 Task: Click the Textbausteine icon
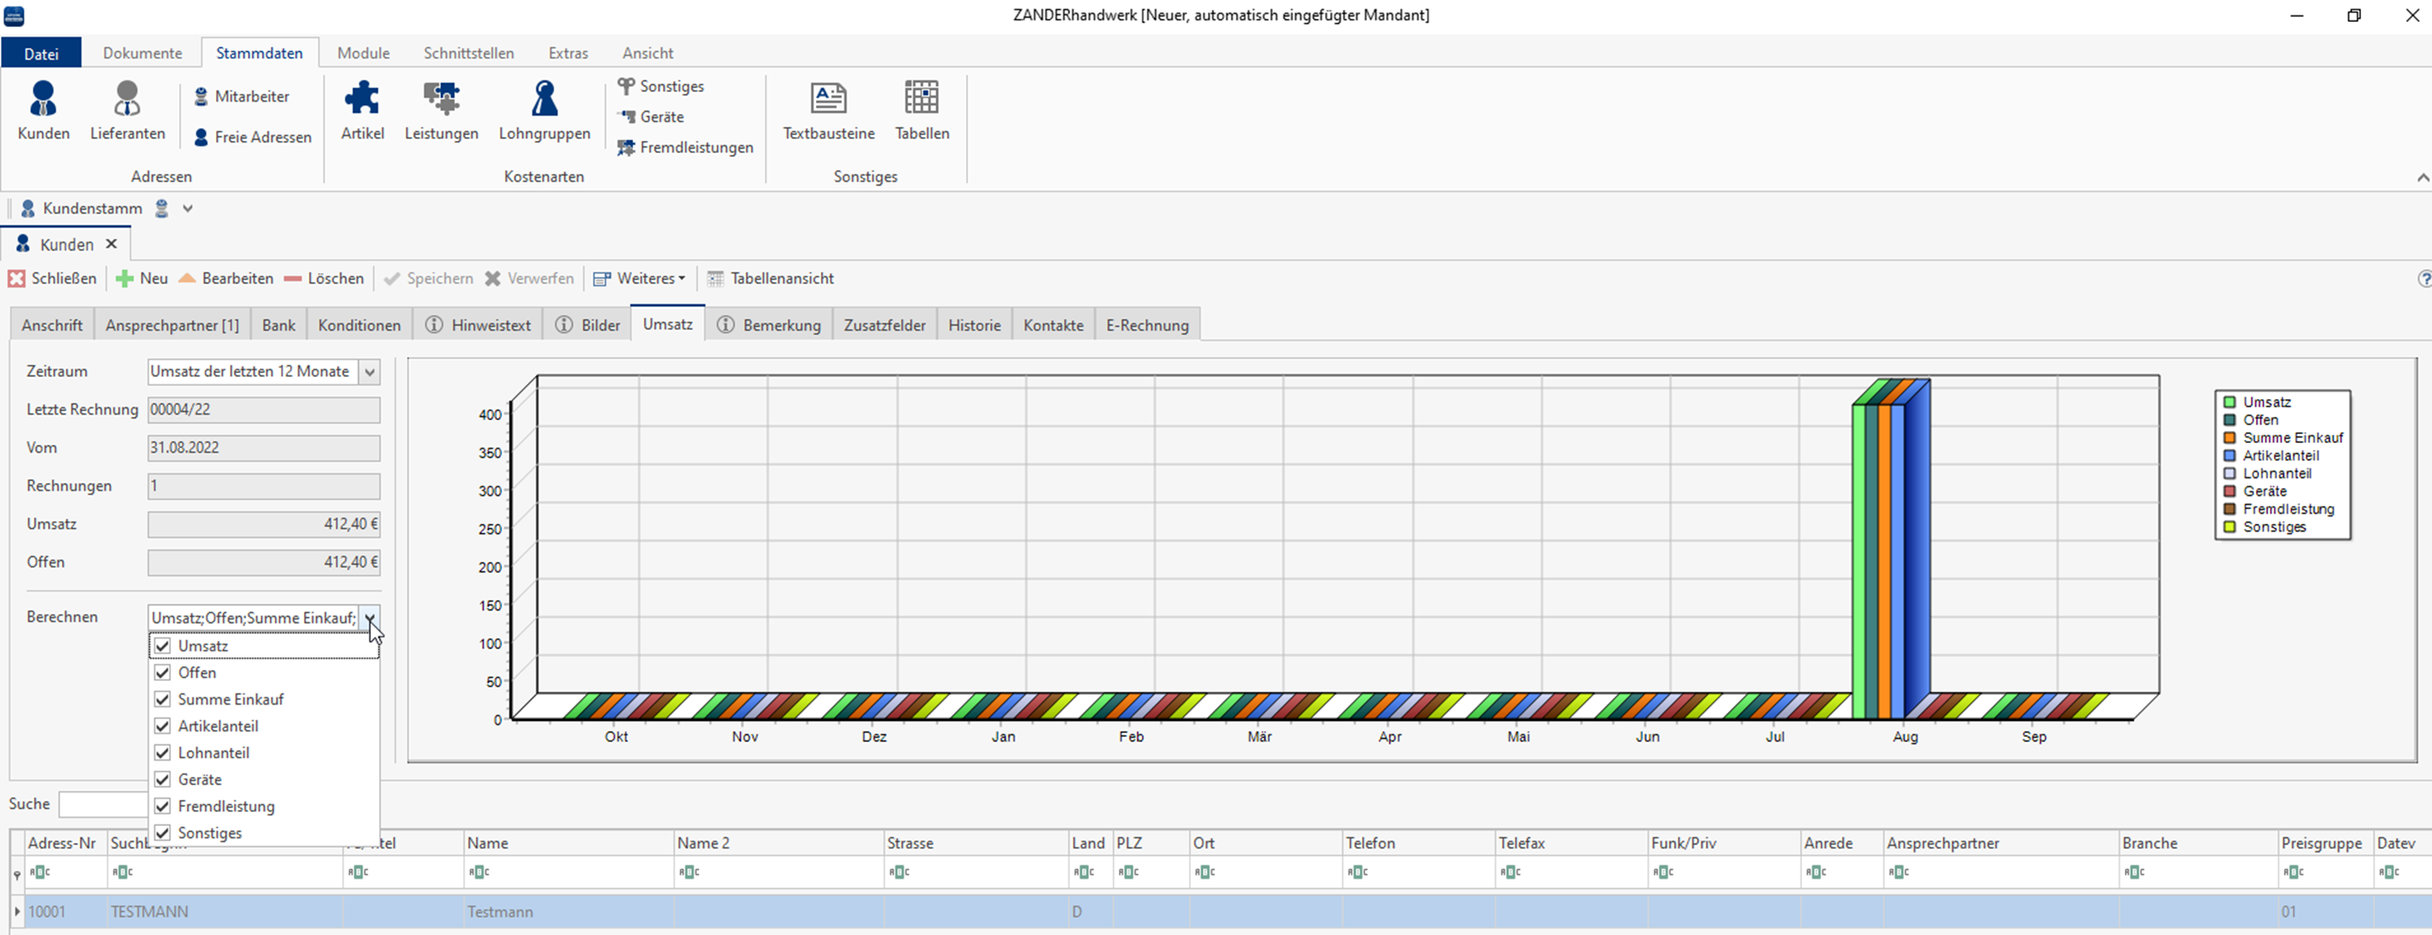(828, 109)
